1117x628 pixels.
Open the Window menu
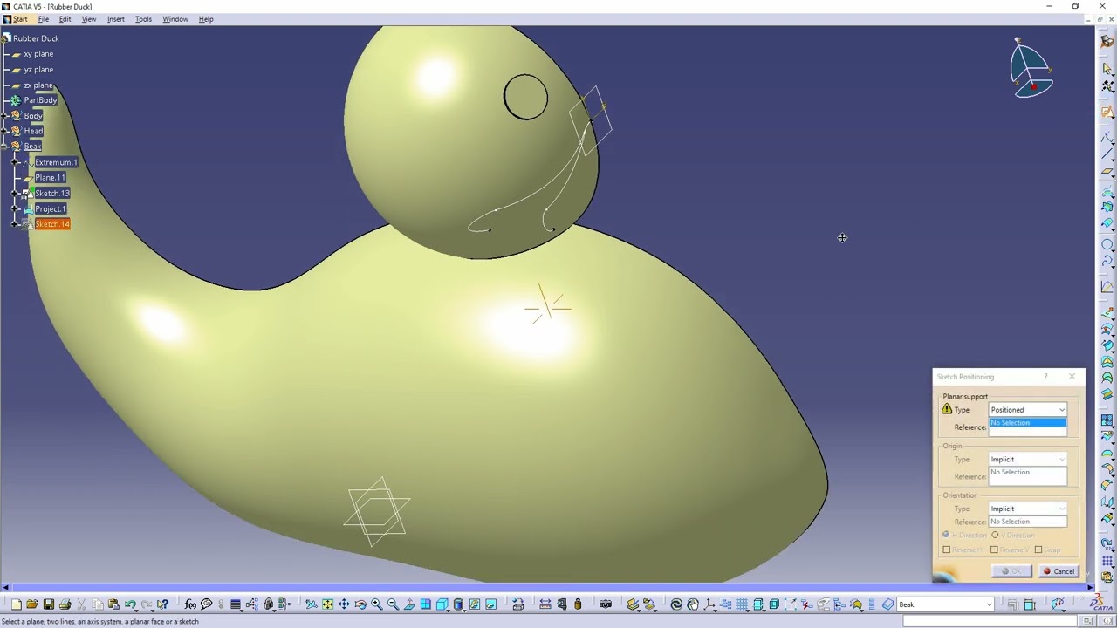tap(175, 19)
